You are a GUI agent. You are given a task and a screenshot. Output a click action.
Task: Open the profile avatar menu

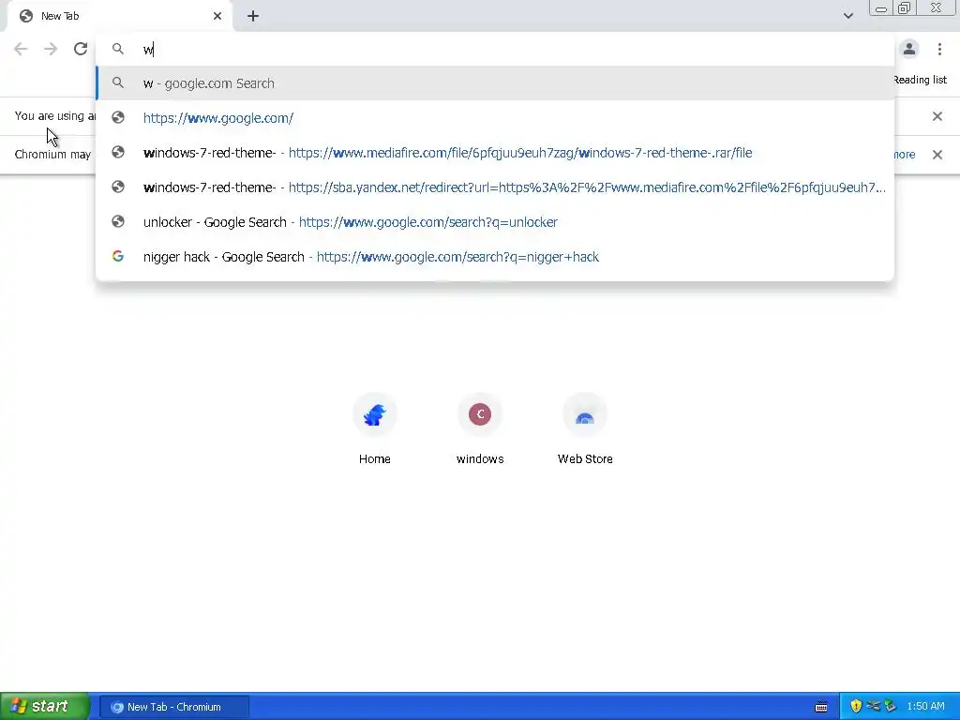tap(909, 49)
